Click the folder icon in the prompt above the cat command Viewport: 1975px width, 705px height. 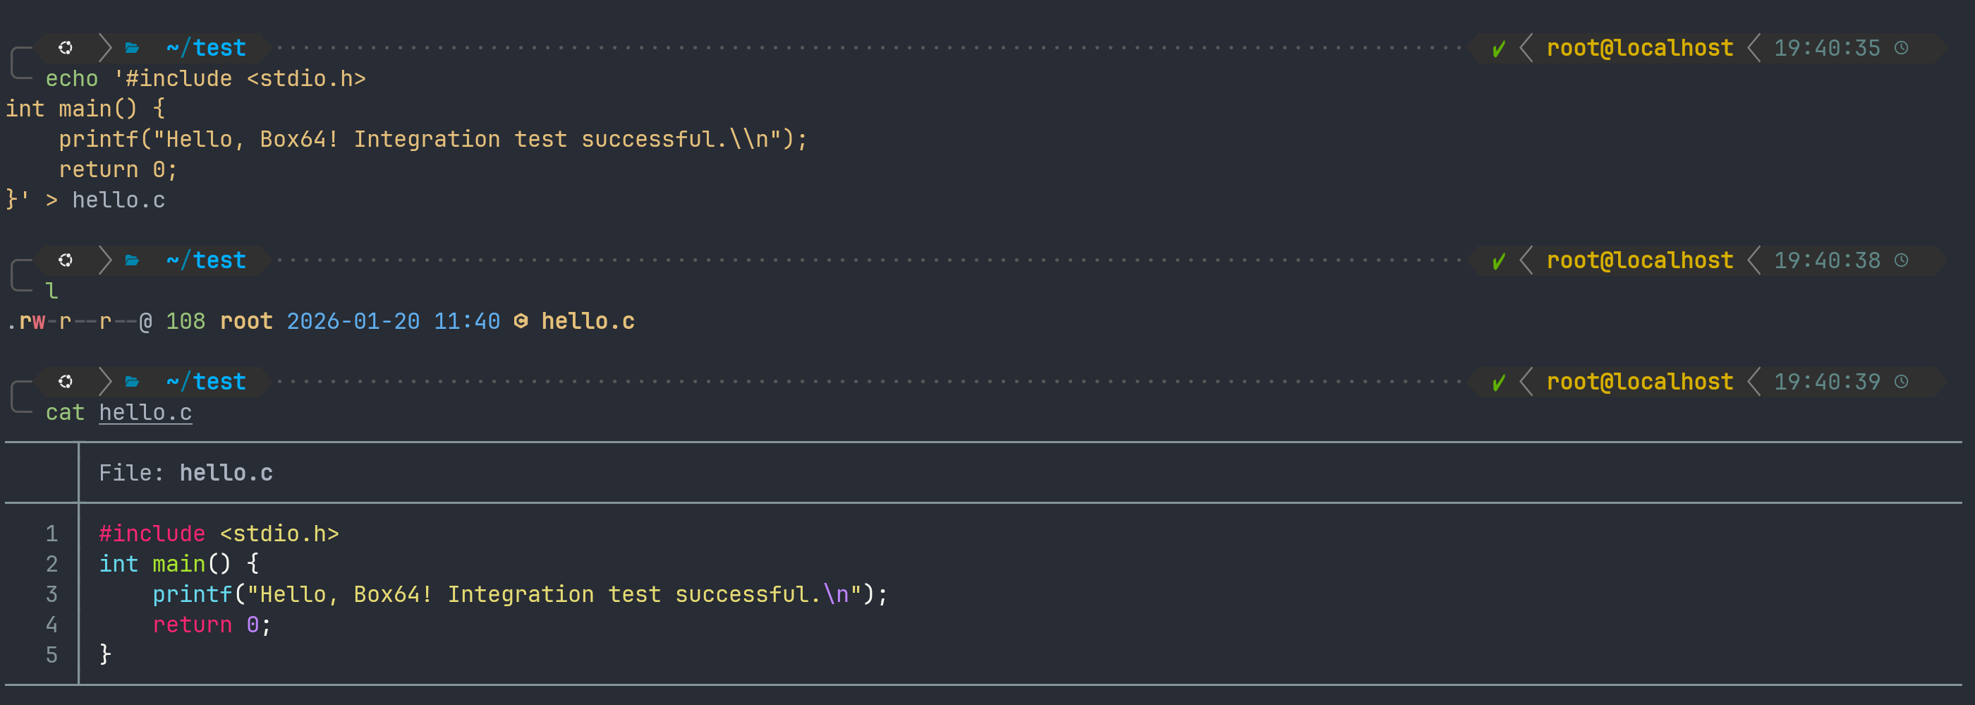point(133,382)
